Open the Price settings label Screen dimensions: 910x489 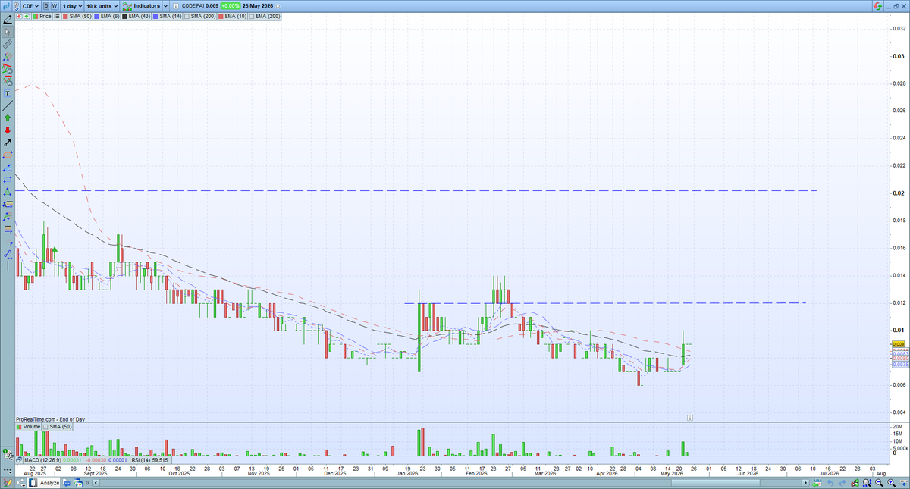pos(42,16)
